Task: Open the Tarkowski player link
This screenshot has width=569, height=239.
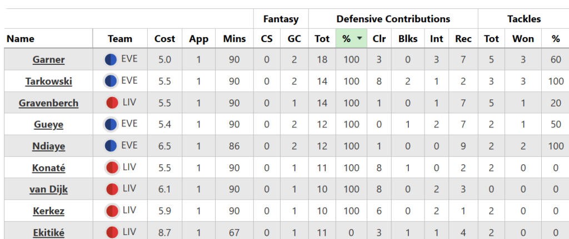Action: click(x=48, y=82)
